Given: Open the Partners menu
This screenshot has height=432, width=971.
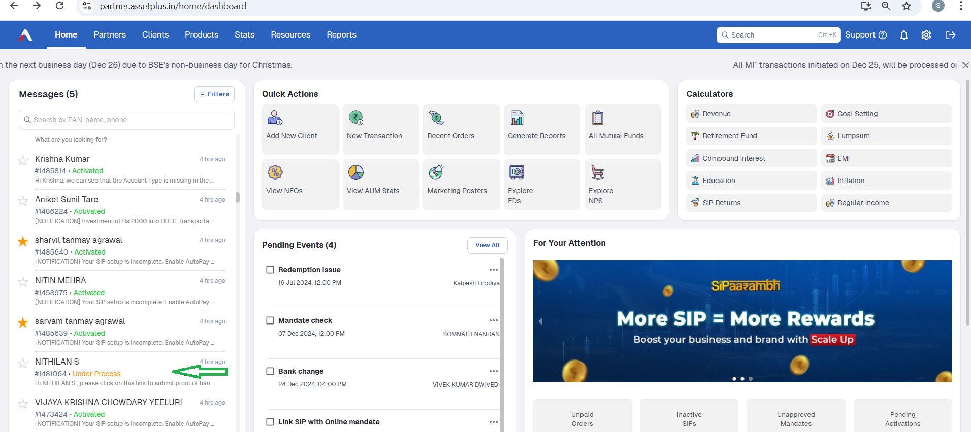Looking at the screenshot, I should click(x=110, y=35).
